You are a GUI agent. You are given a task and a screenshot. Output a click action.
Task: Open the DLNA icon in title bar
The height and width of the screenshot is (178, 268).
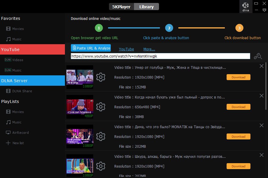pyautogui.click(x=246, y=7)
